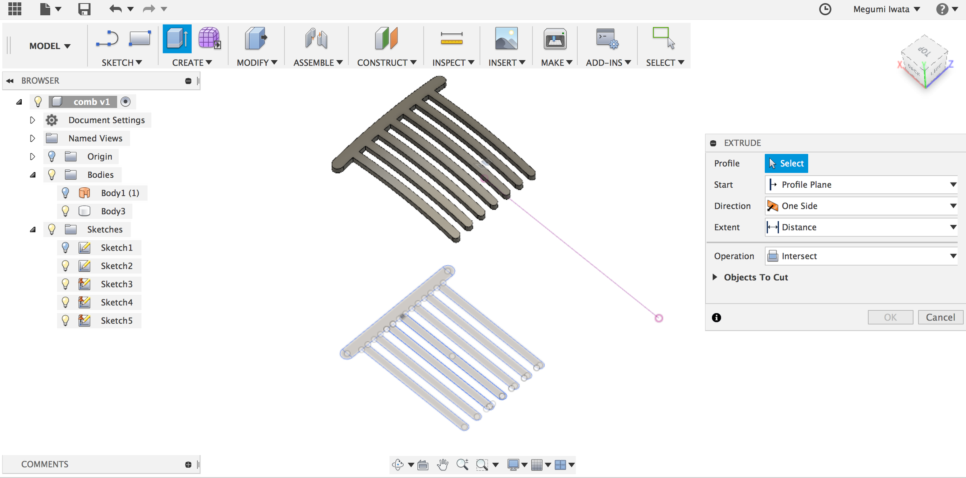Screen dimensions: 966x478
Task: Open the Scripts and Add-Ins icon
Action: point(606,39)
